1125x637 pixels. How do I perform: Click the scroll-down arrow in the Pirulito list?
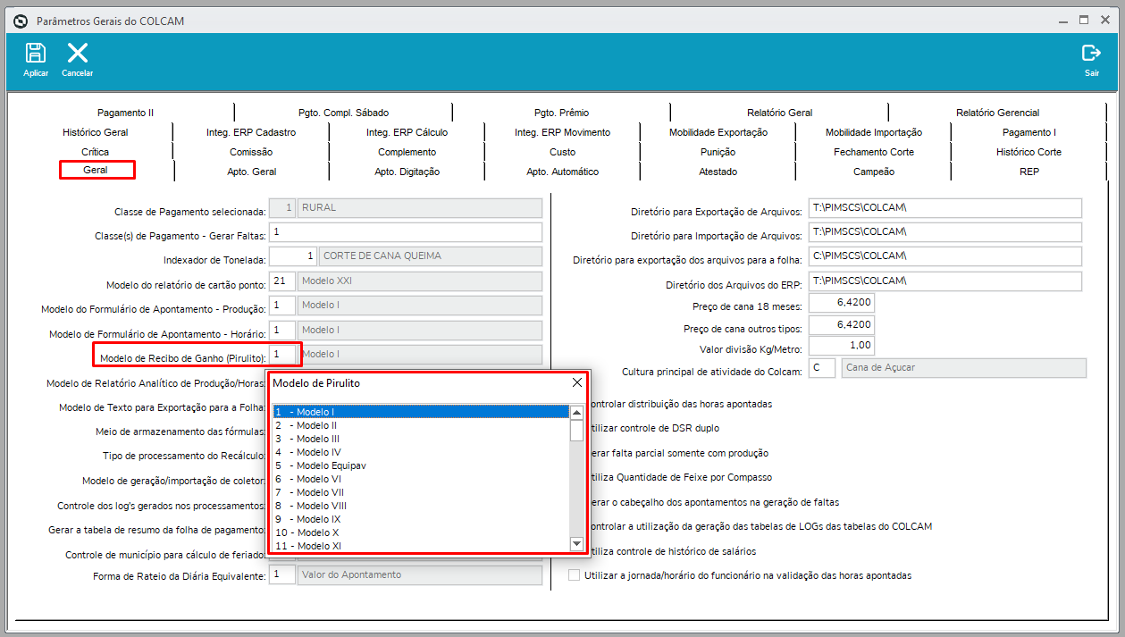(576, 544)
